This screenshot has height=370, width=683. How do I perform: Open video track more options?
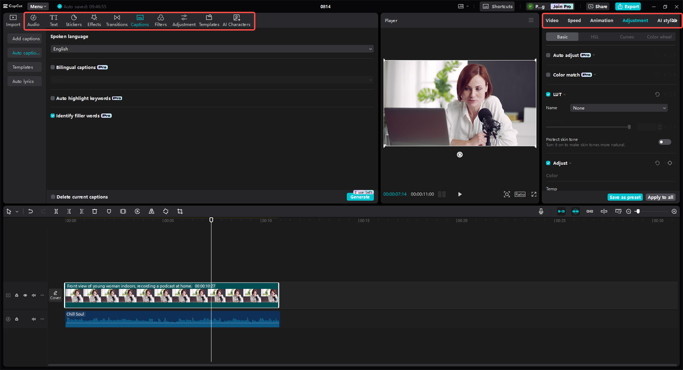pyautogui.click(x=42, y=295)
